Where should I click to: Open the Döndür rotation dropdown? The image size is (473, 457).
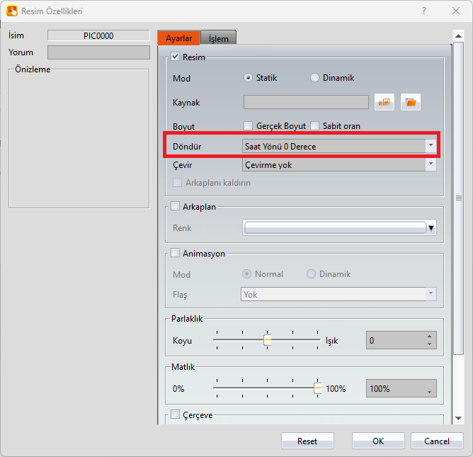pos(430,145)
